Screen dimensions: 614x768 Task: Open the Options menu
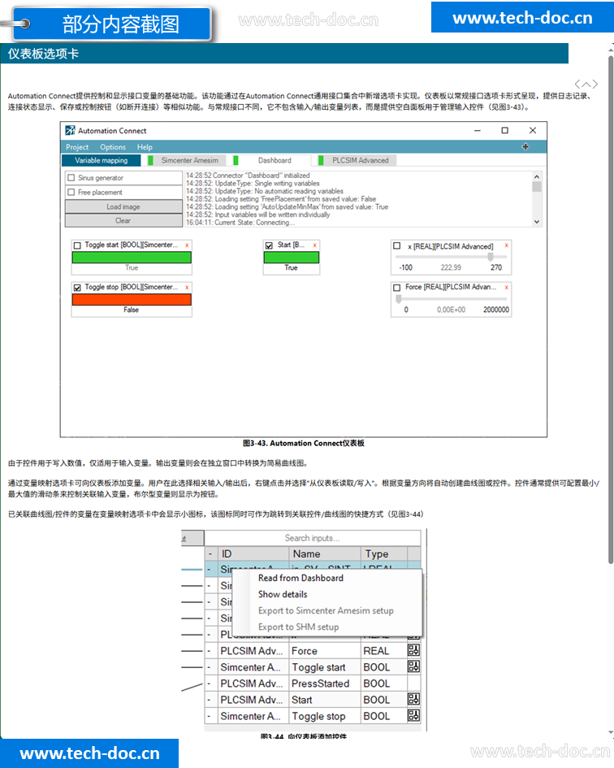(x=113, y=147)
